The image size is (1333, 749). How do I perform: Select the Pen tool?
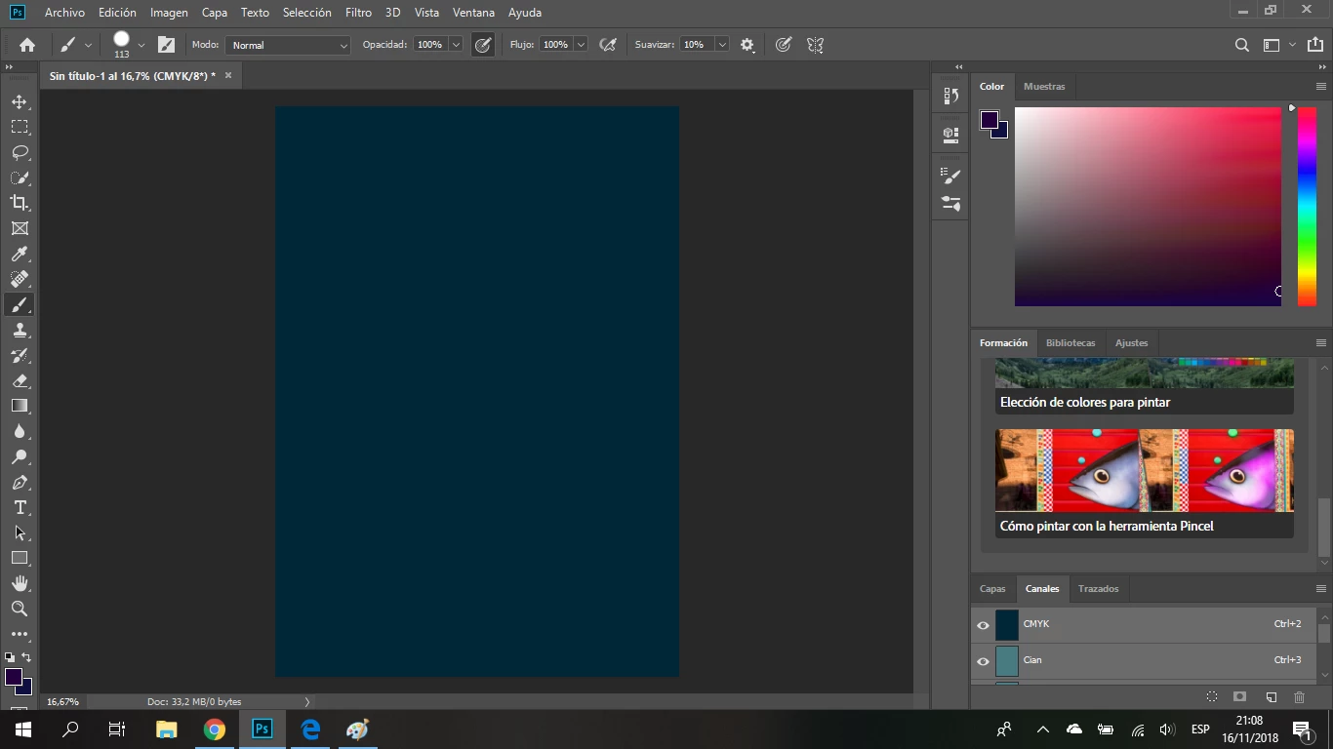tap(20, 482)
